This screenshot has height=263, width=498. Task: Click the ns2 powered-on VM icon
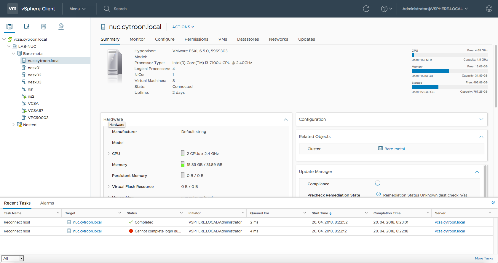tap(24, 96)
